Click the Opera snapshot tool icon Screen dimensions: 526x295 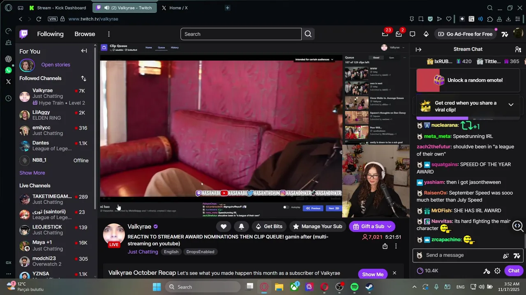click(421, 19)
